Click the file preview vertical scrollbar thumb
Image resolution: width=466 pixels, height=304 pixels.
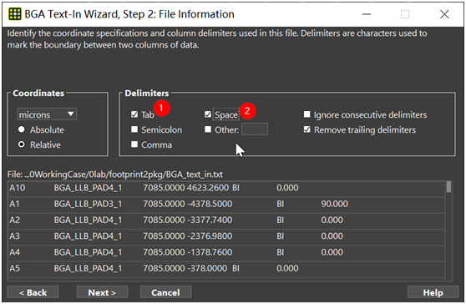[x=448, y=187]
